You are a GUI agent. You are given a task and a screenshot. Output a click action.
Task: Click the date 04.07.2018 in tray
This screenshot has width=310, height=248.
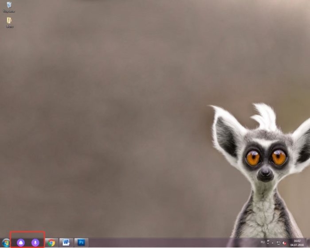[297, 245]
